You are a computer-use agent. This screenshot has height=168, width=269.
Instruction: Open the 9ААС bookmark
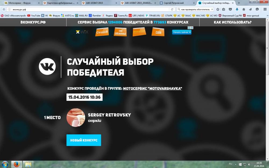click(186, 16)
